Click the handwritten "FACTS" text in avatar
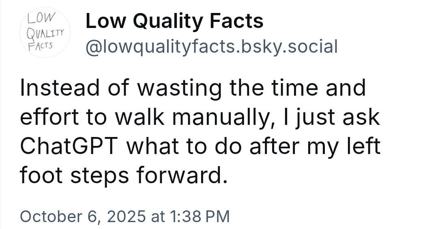Image resolution: width=438 pixels, height=229 pixels. tap(41, 44)
